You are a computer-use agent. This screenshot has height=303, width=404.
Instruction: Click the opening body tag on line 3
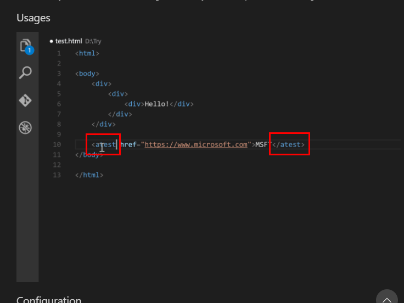[87, 74]
